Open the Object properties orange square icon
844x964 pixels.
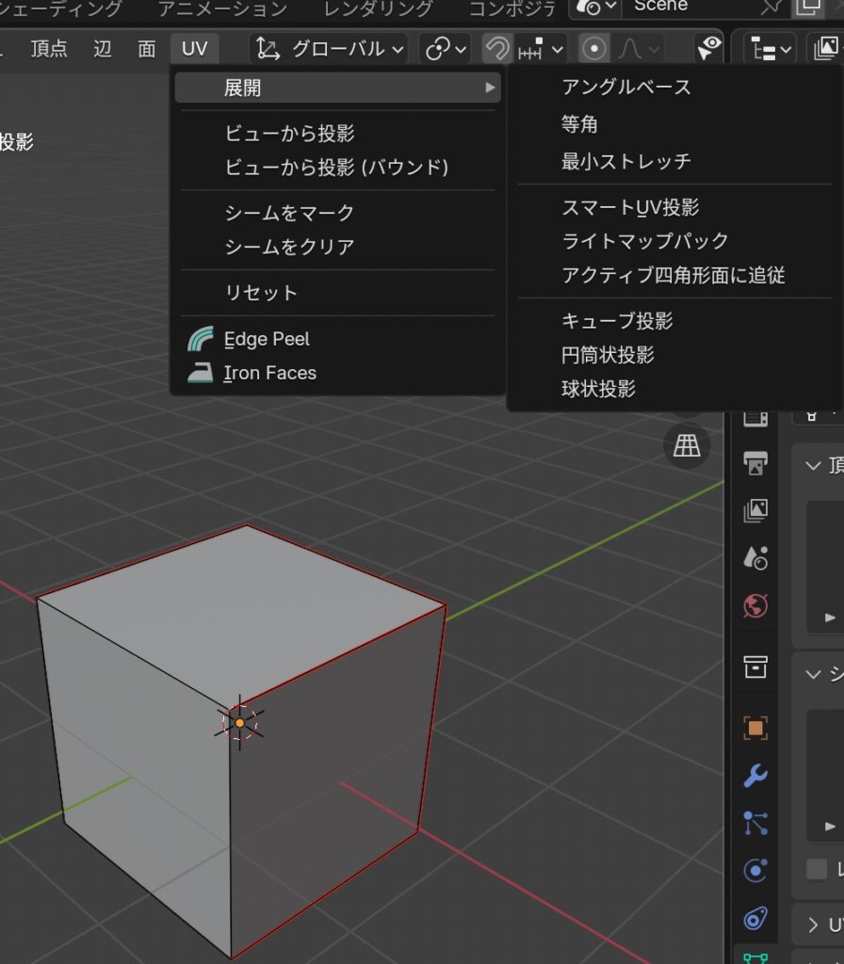[755, 728]
